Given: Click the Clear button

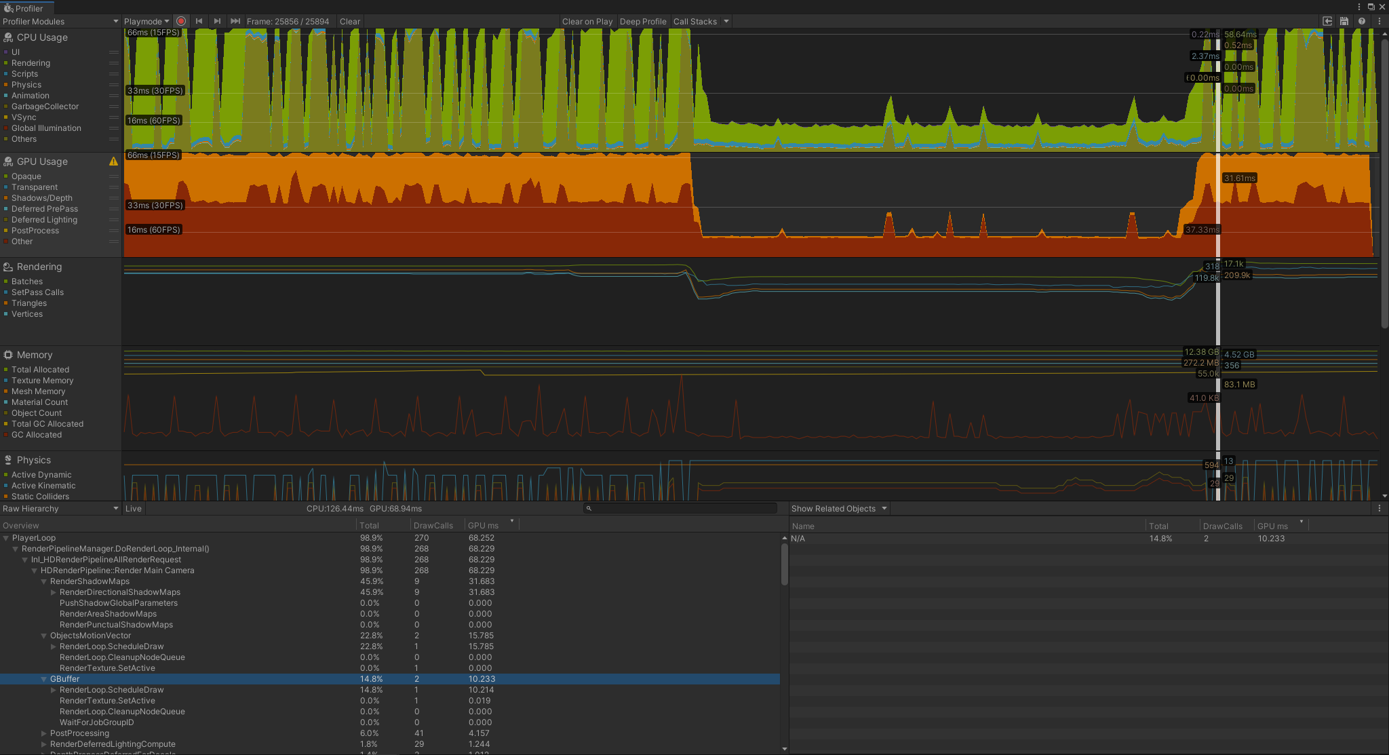Looking at the screenshot, I should [x=350, y=21].
